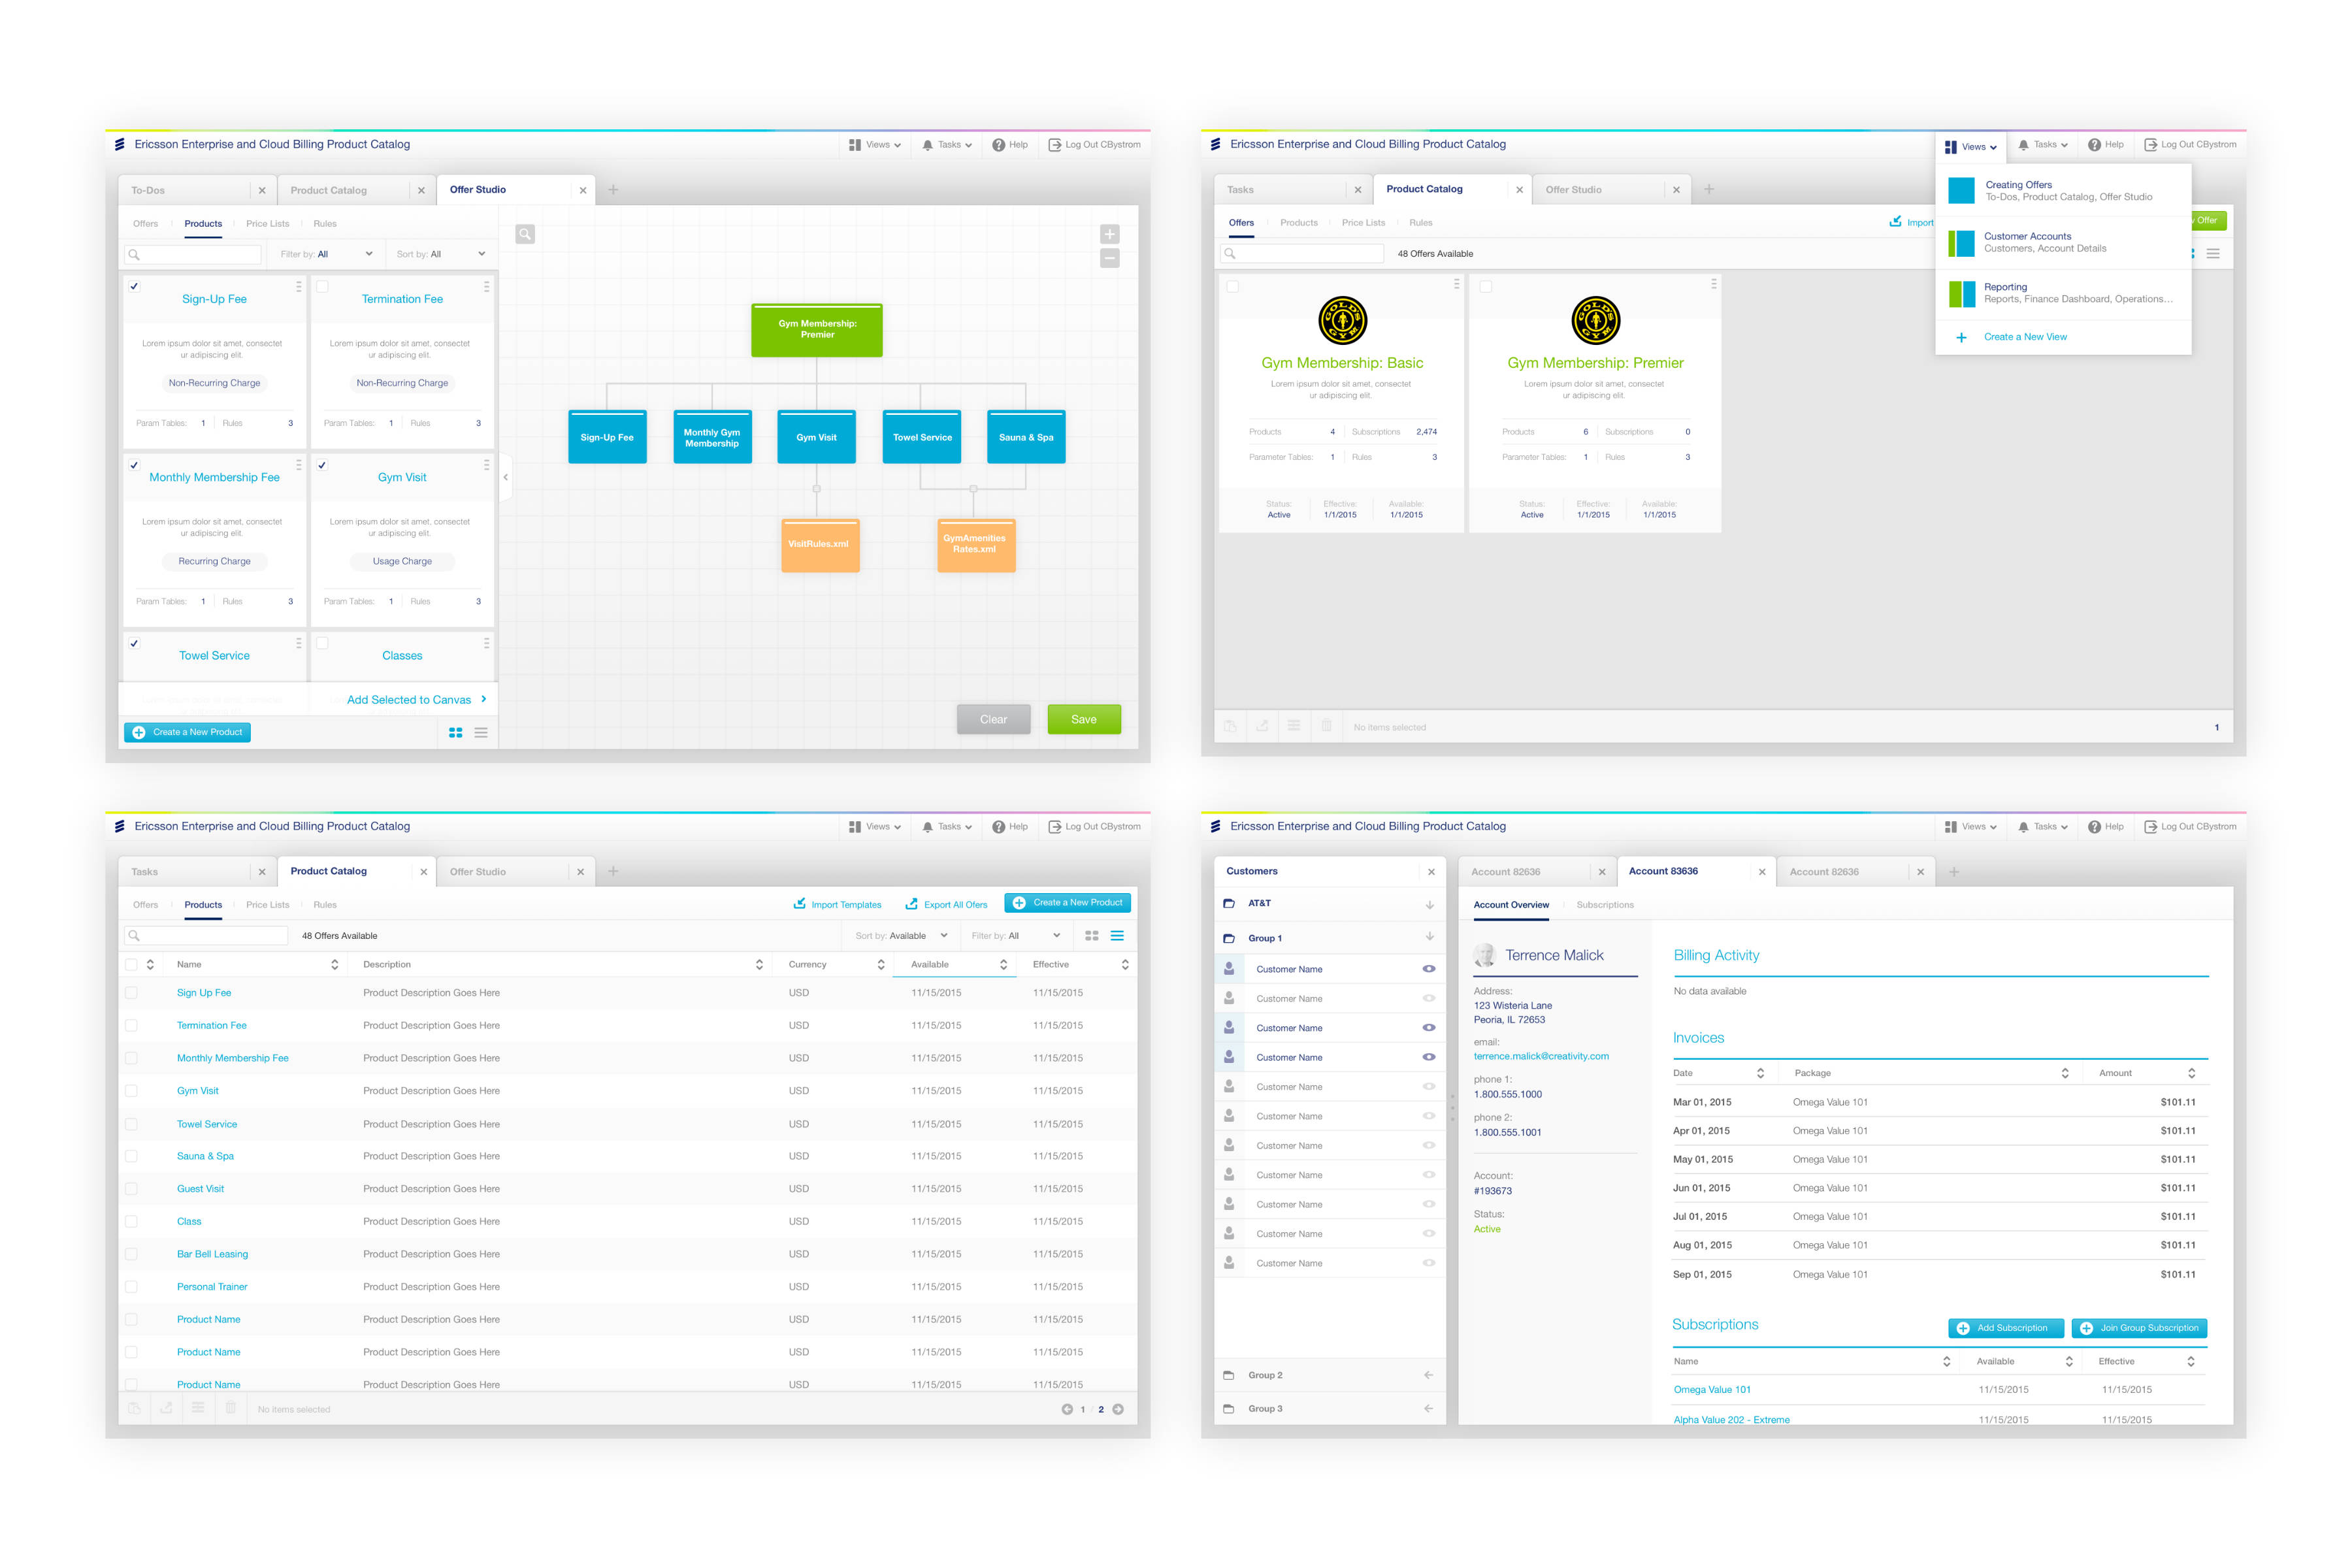Screen dimensions: 2352x1568
Task: Click the Export All Offers icon
Action: 912,904
